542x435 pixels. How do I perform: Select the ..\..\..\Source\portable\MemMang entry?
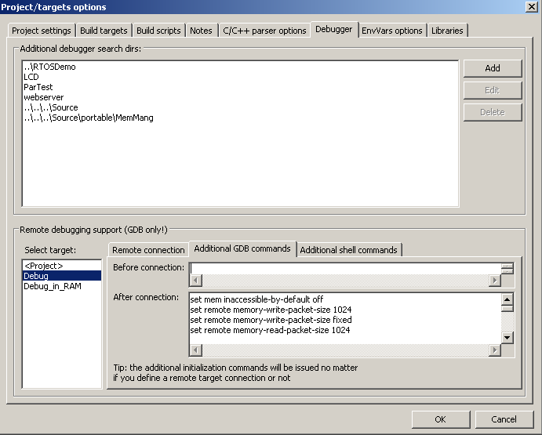tap(88, 118)
